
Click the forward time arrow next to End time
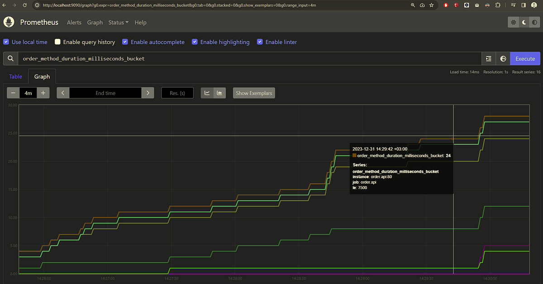click(148, 93)
